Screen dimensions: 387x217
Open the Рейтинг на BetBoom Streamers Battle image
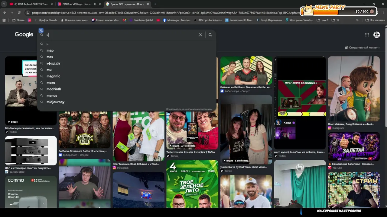[246, 71]
